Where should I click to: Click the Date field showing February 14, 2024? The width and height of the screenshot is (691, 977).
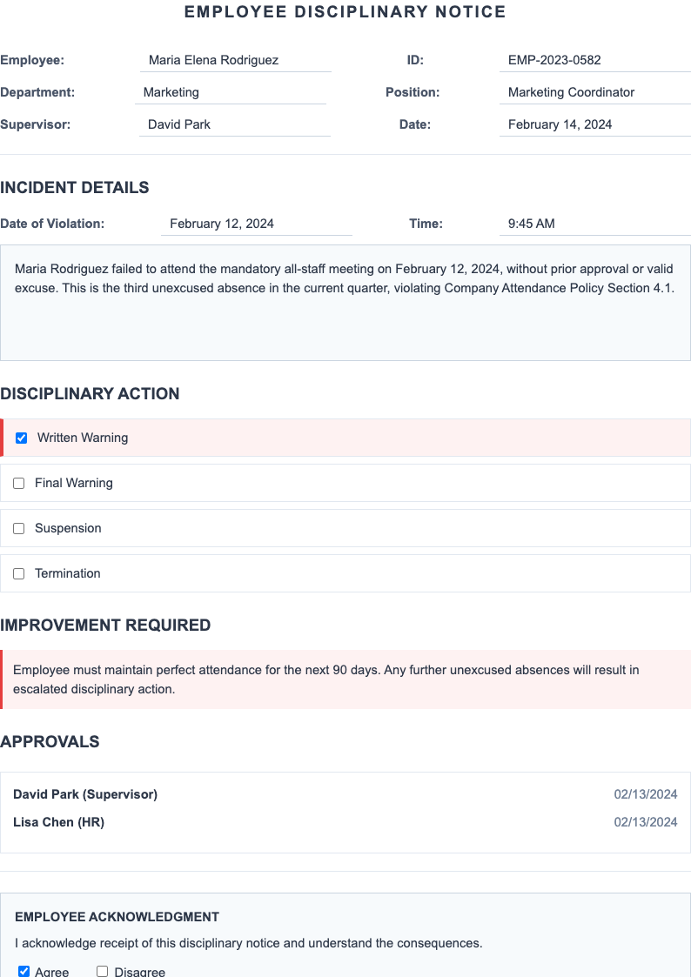pyautogui.click(x=594, y=124)
